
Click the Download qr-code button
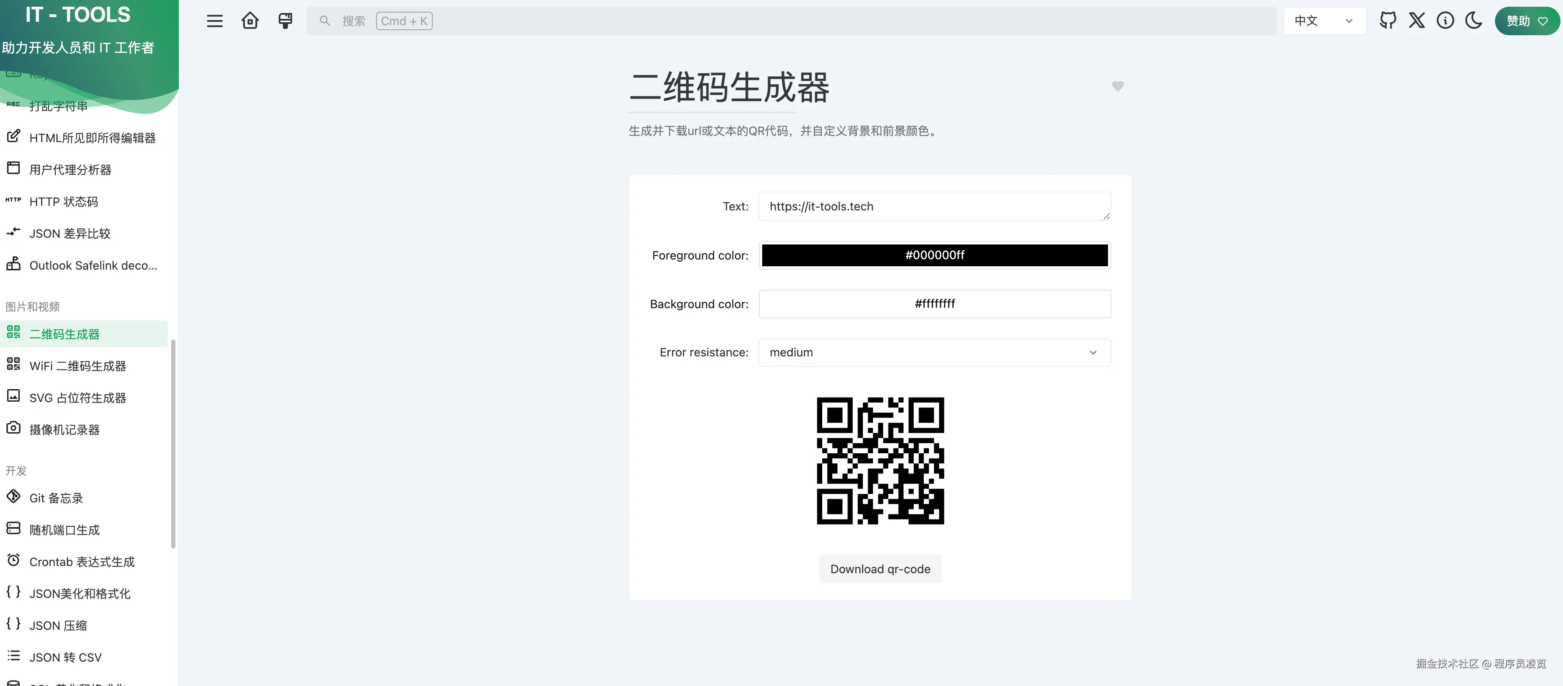click(880, 569)
